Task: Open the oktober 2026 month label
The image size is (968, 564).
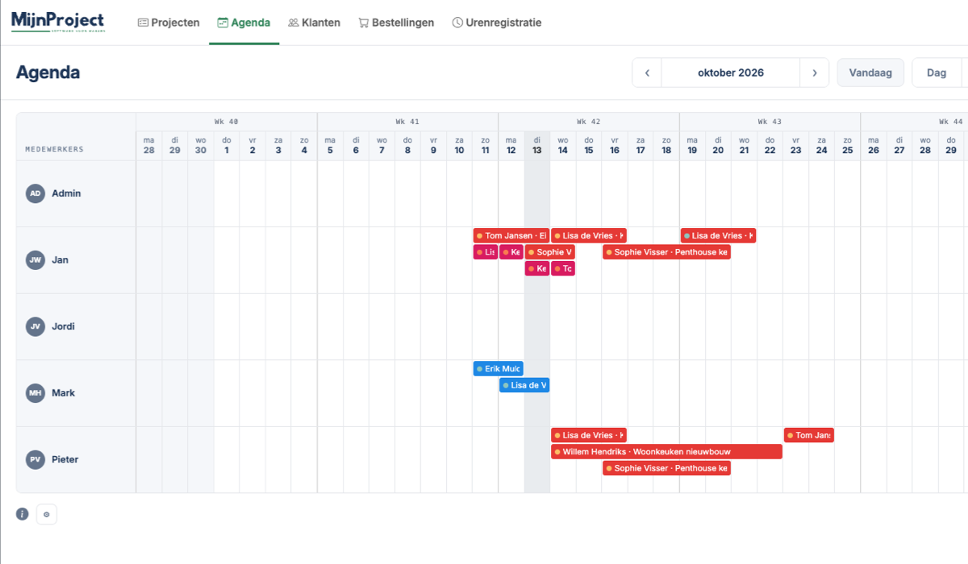Action: (x=731, y=73)
